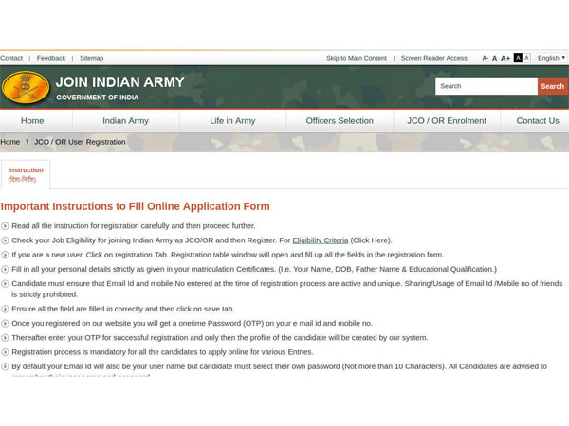The width and height of the screenshot is (569, 426).
Task: Increase font size with A+ icon
Action: (x=505, y=58)
